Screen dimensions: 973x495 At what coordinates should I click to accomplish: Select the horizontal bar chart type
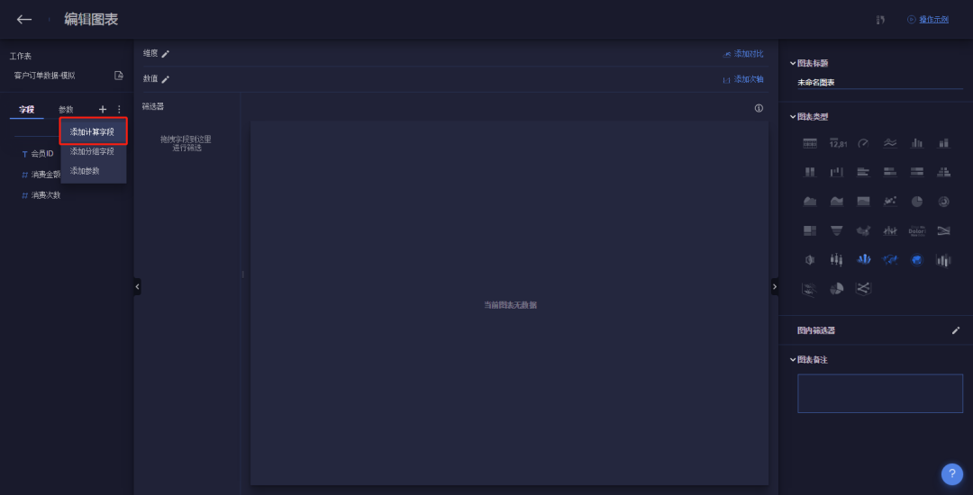click(863, 172)
